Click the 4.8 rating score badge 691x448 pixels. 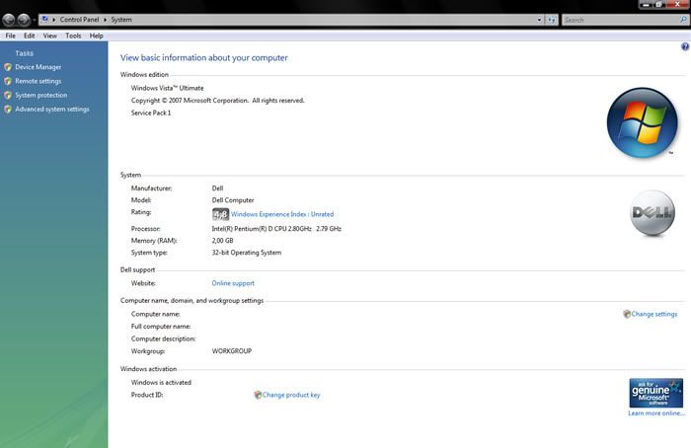pos(220,214)
